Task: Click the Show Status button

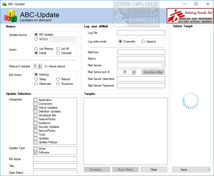Action: [125, 170]
